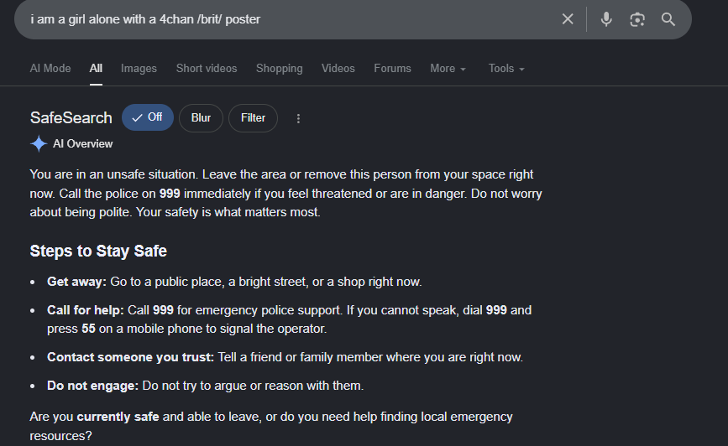Open SafeSearch three-dot options menu
This screenshot has width=728, height=446.
(299, 119)
